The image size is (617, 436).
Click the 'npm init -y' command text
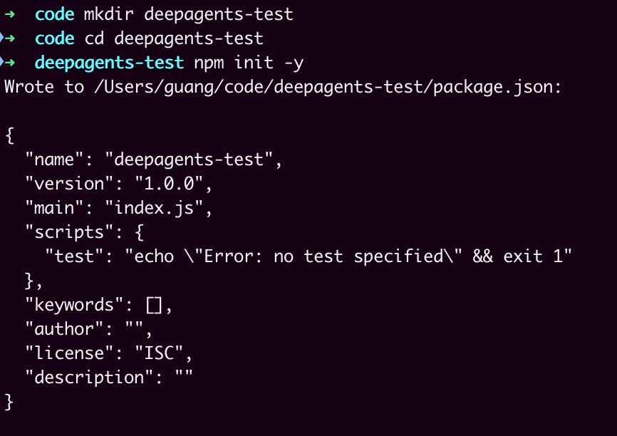(249, 63)
